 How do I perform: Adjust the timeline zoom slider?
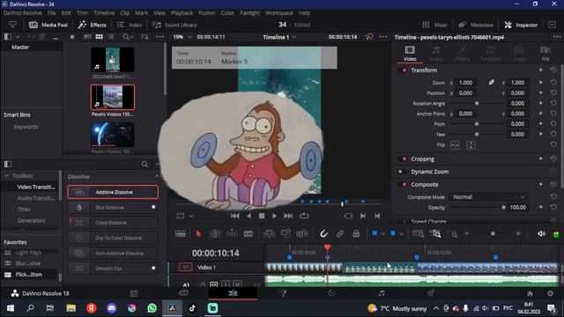[493, 234]
